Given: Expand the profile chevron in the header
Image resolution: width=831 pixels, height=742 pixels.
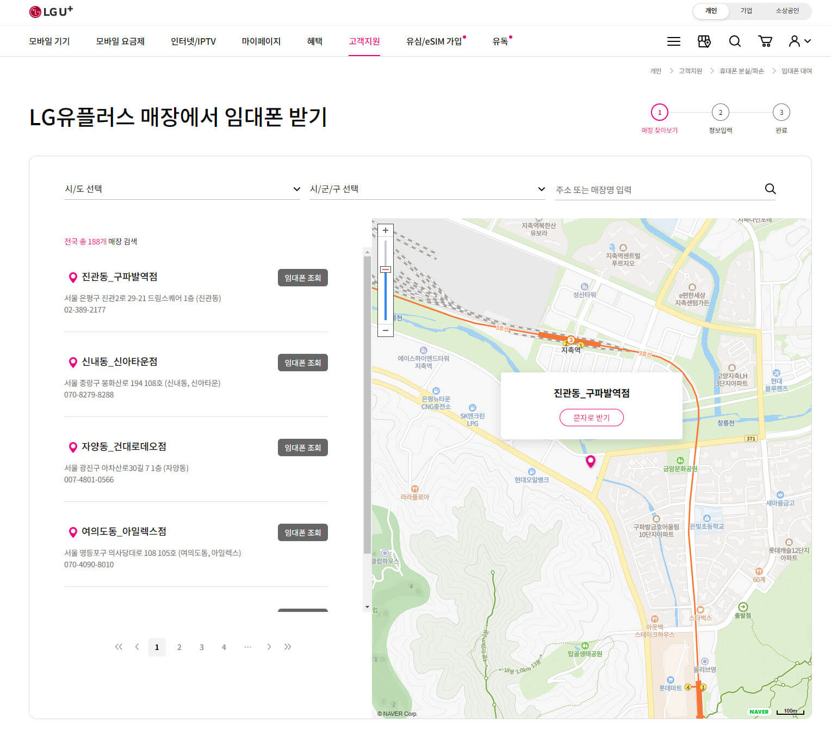Looking at the screenshot, I should click(x=807, y=41).
